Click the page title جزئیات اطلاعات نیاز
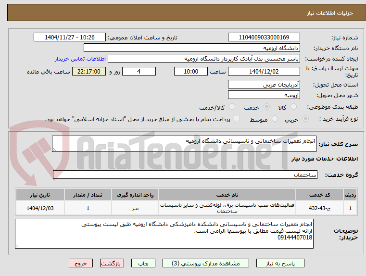 tap(330, 13)
